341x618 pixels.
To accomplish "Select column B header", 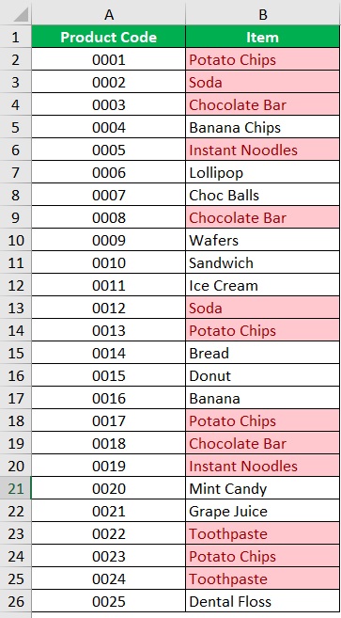I will [262, 15].
